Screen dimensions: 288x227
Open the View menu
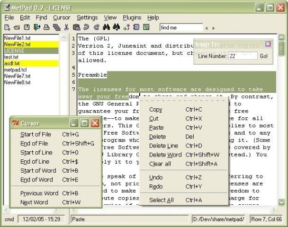(110, 17)
